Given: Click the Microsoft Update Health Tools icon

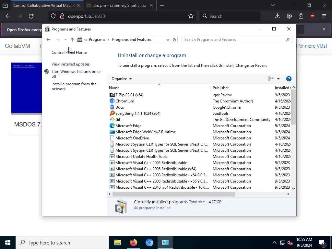Looking at the screenshot, I should 112,157.
